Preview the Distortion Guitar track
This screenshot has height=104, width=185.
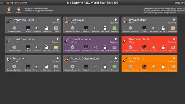[x=116, y=39]
